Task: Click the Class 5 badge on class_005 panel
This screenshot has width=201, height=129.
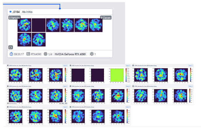Action: coord(190,86)
